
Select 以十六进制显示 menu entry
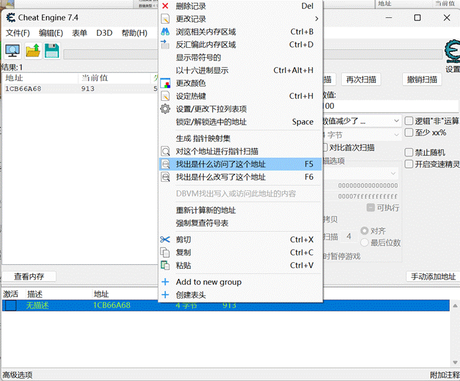[240, 70]
